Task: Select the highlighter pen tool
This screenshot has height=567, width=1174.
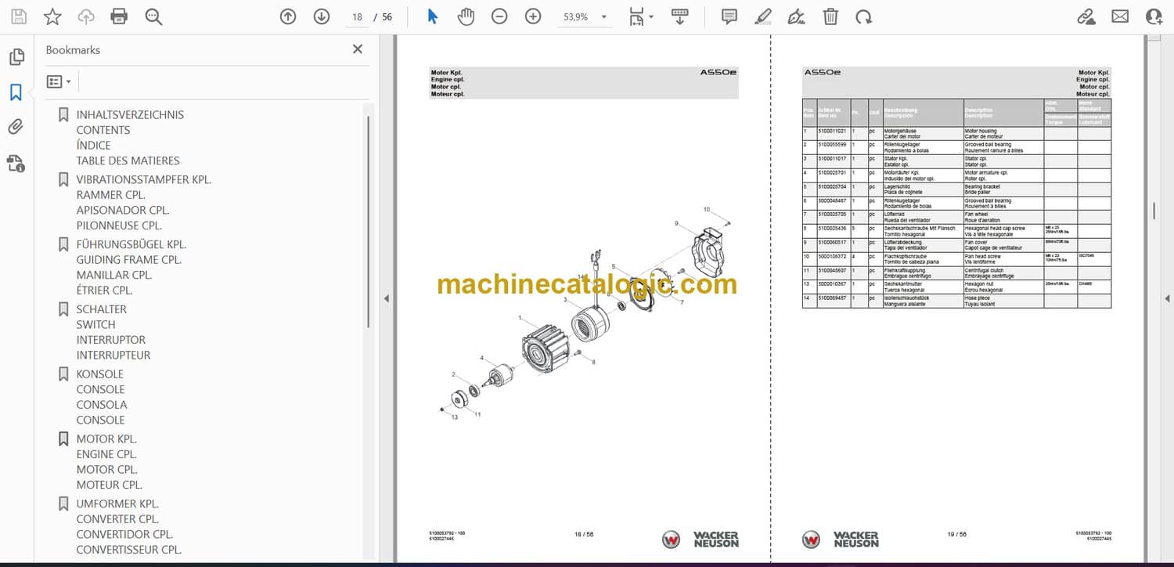Action: [x=763, y=16]
